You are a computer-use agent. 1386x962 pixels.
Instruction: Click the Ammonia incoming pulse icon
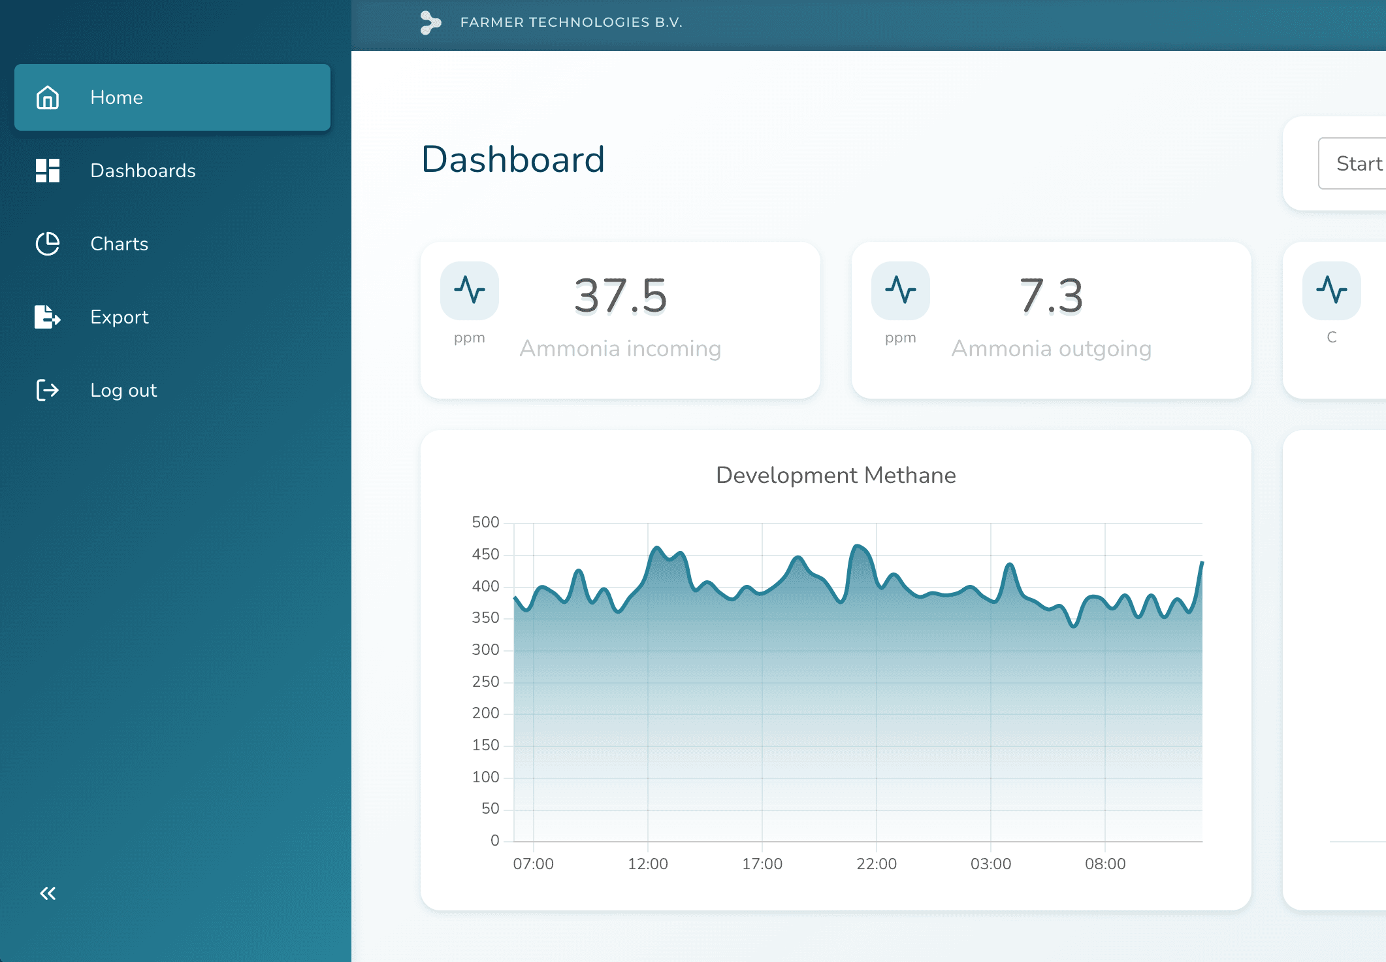pyautogui.click(x=470, y=290)
